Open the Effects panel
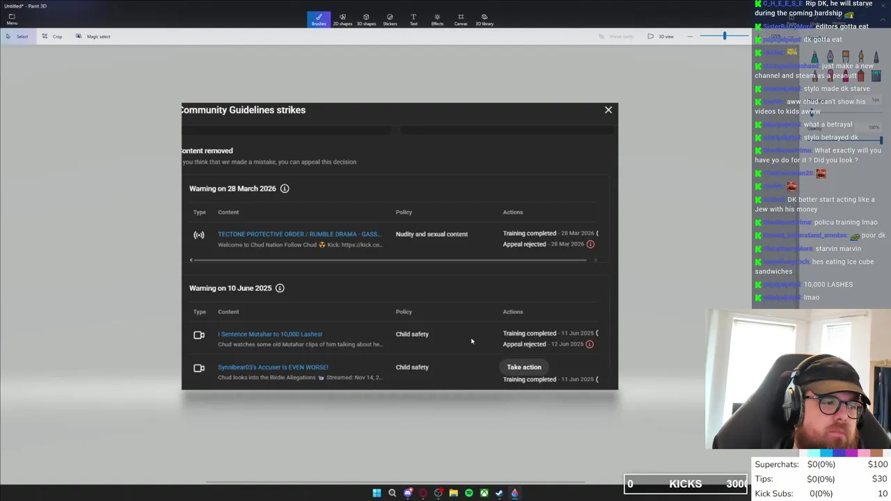 (437, 19)
